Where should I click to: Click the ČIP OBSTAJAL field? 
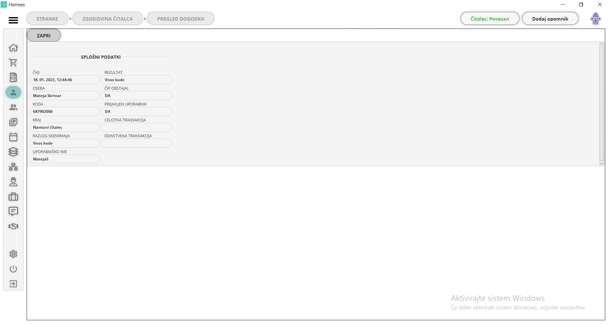[137, 96]
